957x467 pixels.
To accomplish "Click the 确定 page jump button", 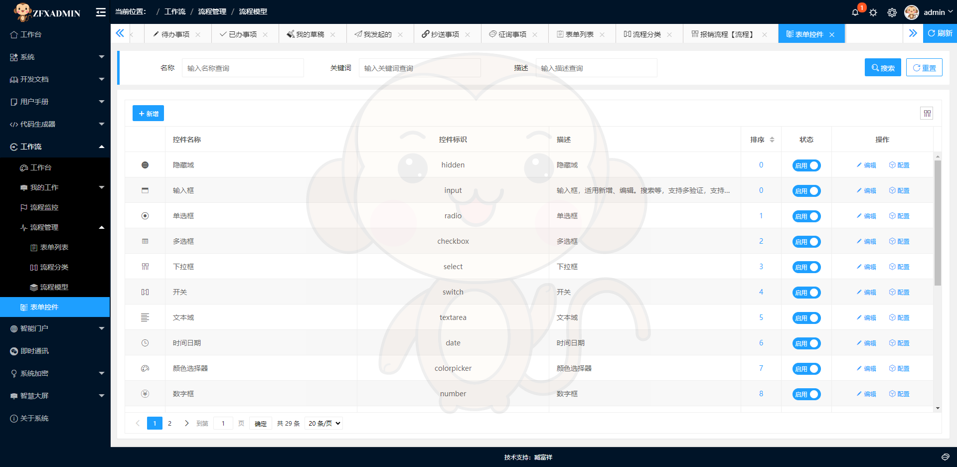I will click(x=261, y=424).
